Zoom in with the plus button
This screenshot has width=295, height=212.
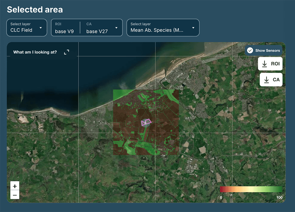15,186
